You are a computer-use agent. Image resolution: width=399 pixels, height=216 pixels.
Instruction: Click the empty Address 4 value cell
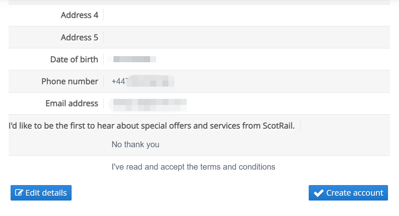(x=246, y=15)
